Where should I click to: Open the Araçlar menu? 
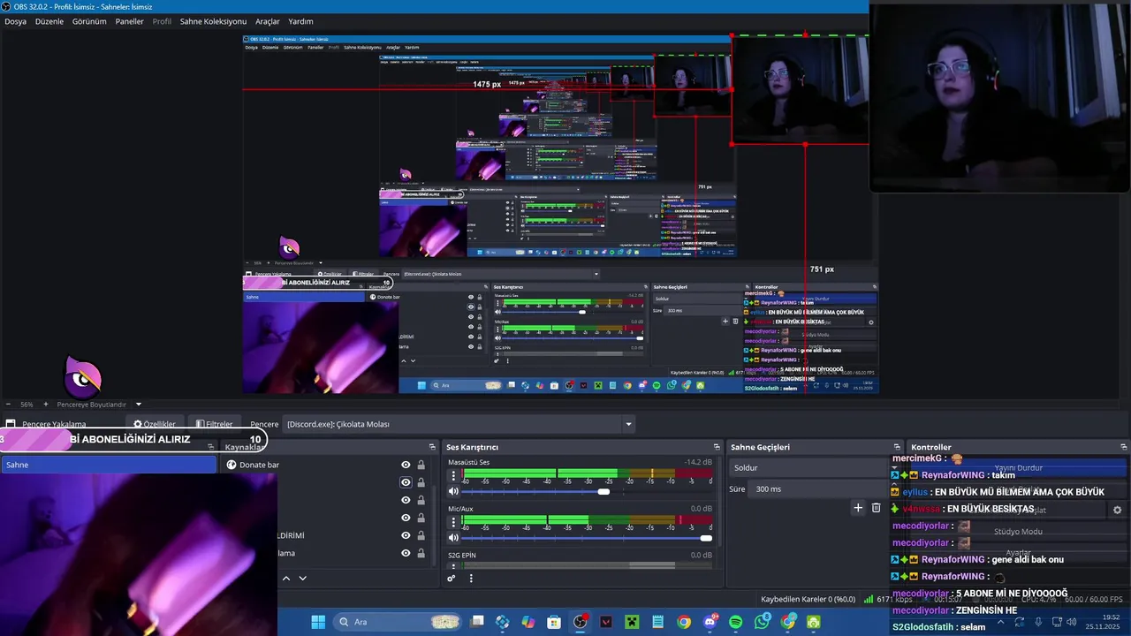point(268,21)
